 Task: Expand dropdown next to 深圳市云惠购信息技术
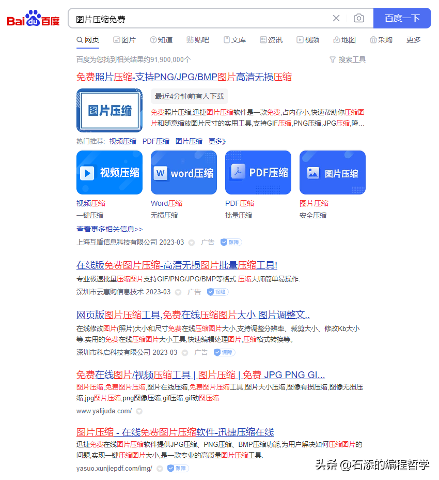click(178, 292)
